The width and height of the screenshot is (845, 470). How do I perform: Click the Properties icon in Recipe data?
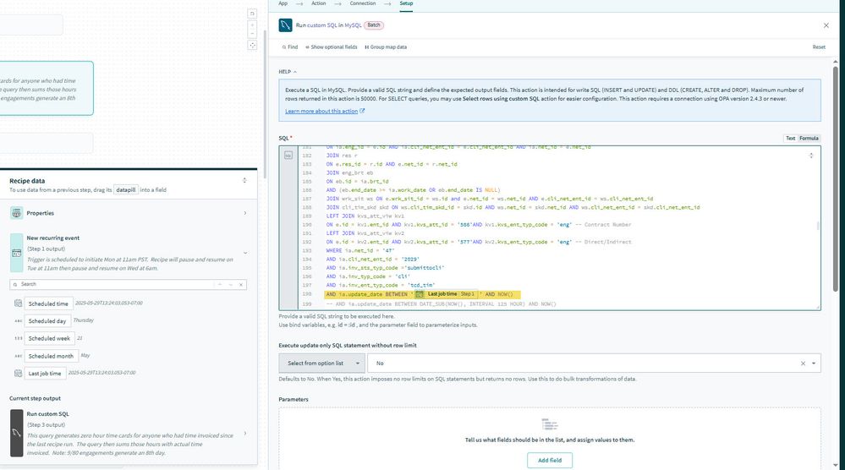point(17,213)
